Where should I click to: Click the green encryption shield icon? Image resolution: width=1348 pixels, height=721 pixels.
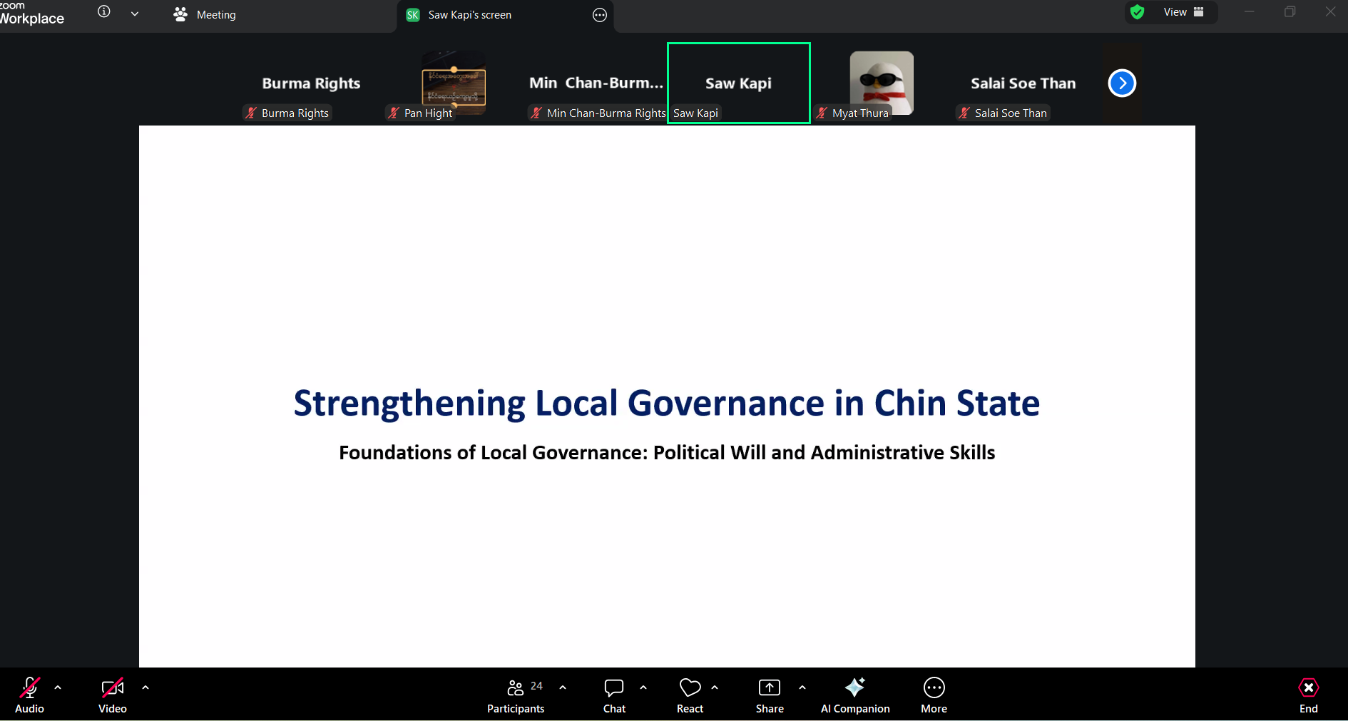[1138, 12]
